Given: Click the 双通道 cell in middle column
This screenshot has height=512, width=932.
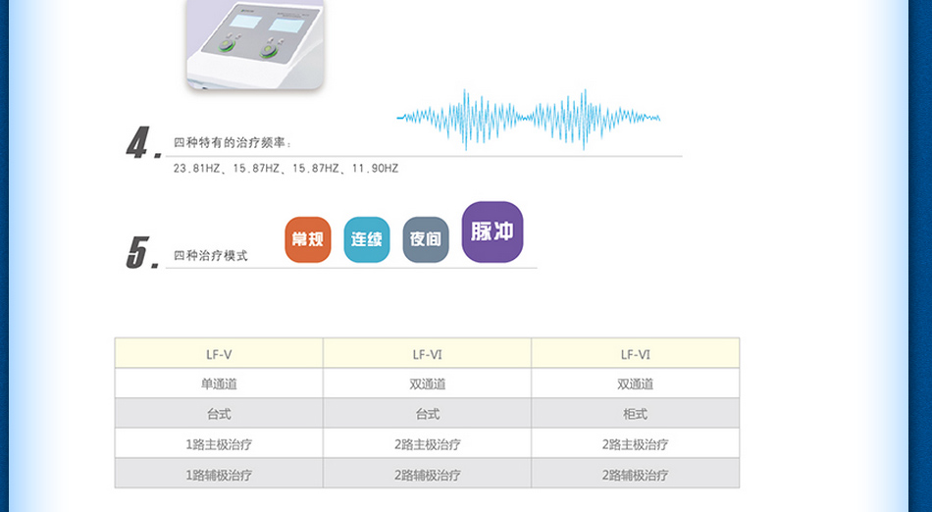Looking at the screenshot, I should tap(427, 384).
